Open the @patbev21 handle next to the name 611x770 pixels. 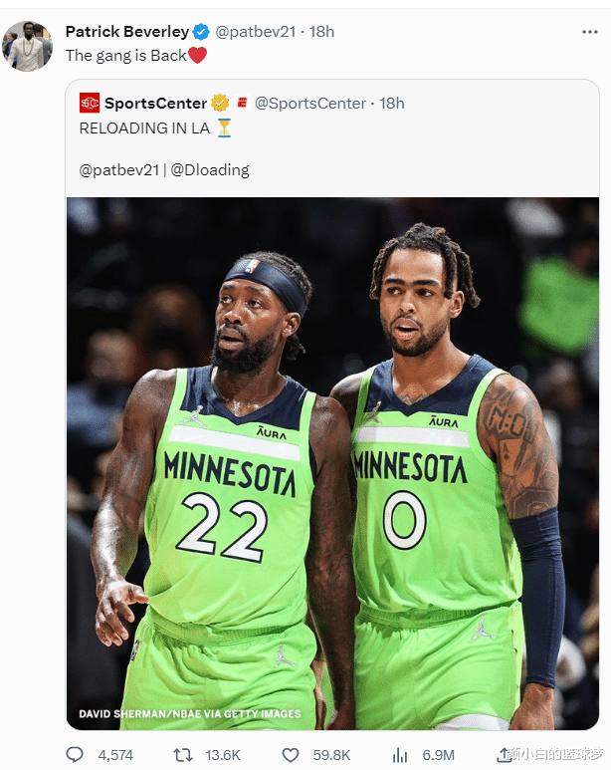256,32
